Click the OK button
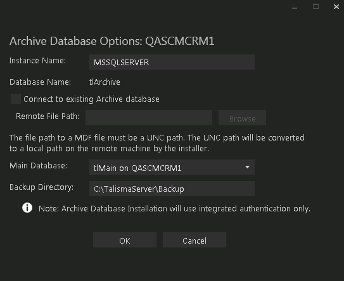 click(125, 240)
